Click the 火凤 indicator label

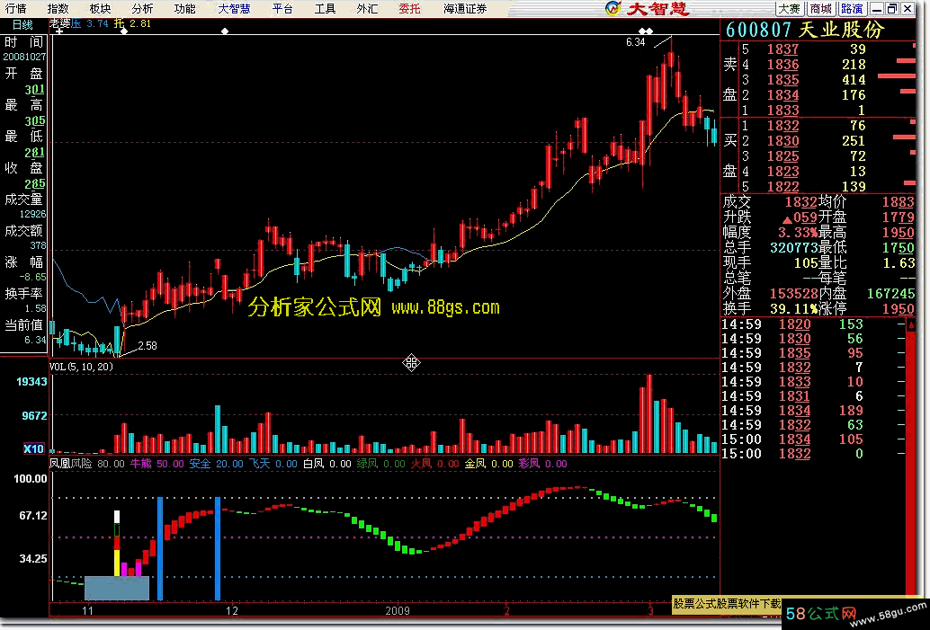pyautogui.click(x=421, y=464)
